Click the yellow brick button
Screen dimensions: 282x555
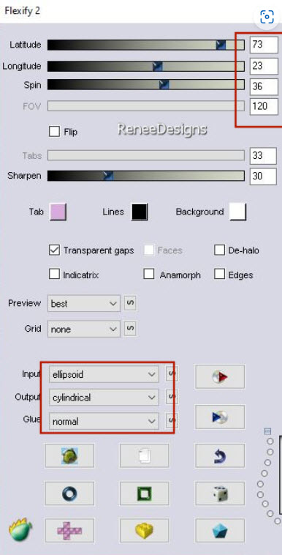click(x=144, y=530)
